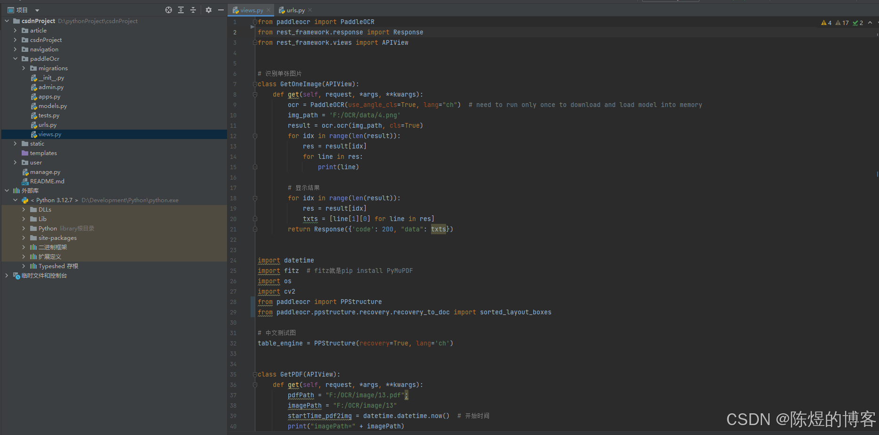Select the Typeshed 存根 node
The image size is (879, 435).
(x=54, y=266)
